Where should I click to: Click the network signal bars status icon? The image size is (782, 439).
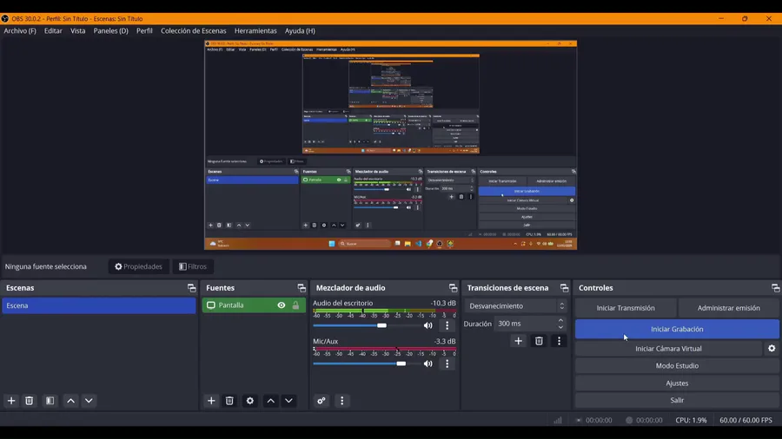pyautogui.click(x=558, y=420)
